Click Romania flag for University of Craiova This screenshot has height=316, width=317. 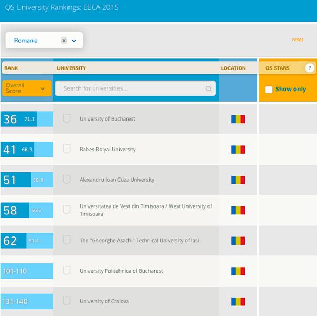238,302
